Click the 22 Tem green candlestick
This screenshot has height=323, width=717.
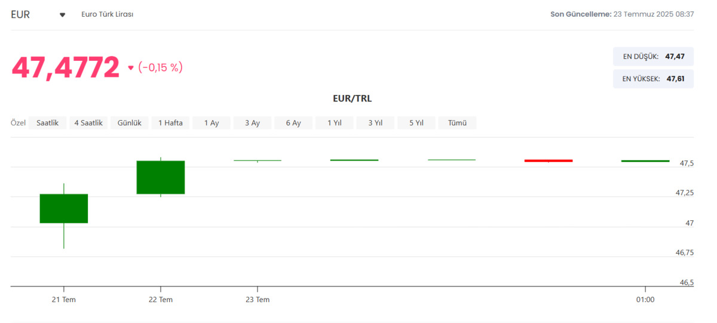point(161,177)
